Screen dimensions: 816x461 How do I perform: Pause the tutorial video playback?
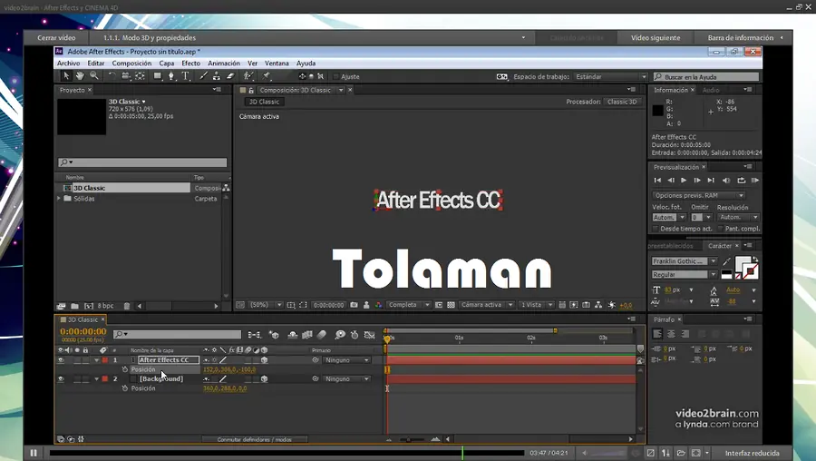pos(34,453)
